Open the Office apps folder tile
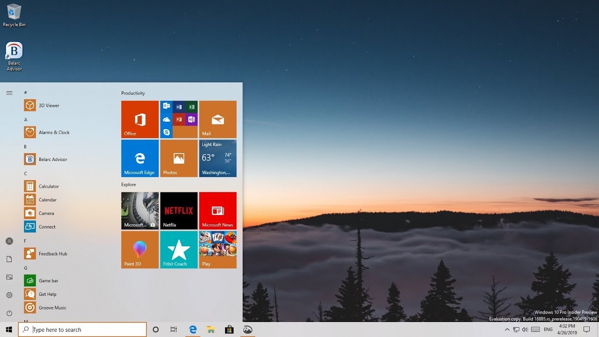This screenshot has height=337, width=599. coord(179,119)
